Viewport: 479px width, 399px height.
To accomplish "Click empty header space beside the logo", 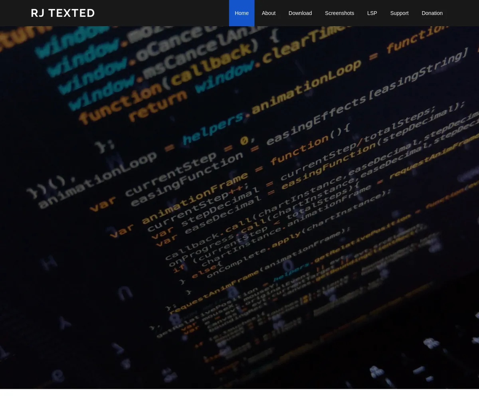I will 160,13.
